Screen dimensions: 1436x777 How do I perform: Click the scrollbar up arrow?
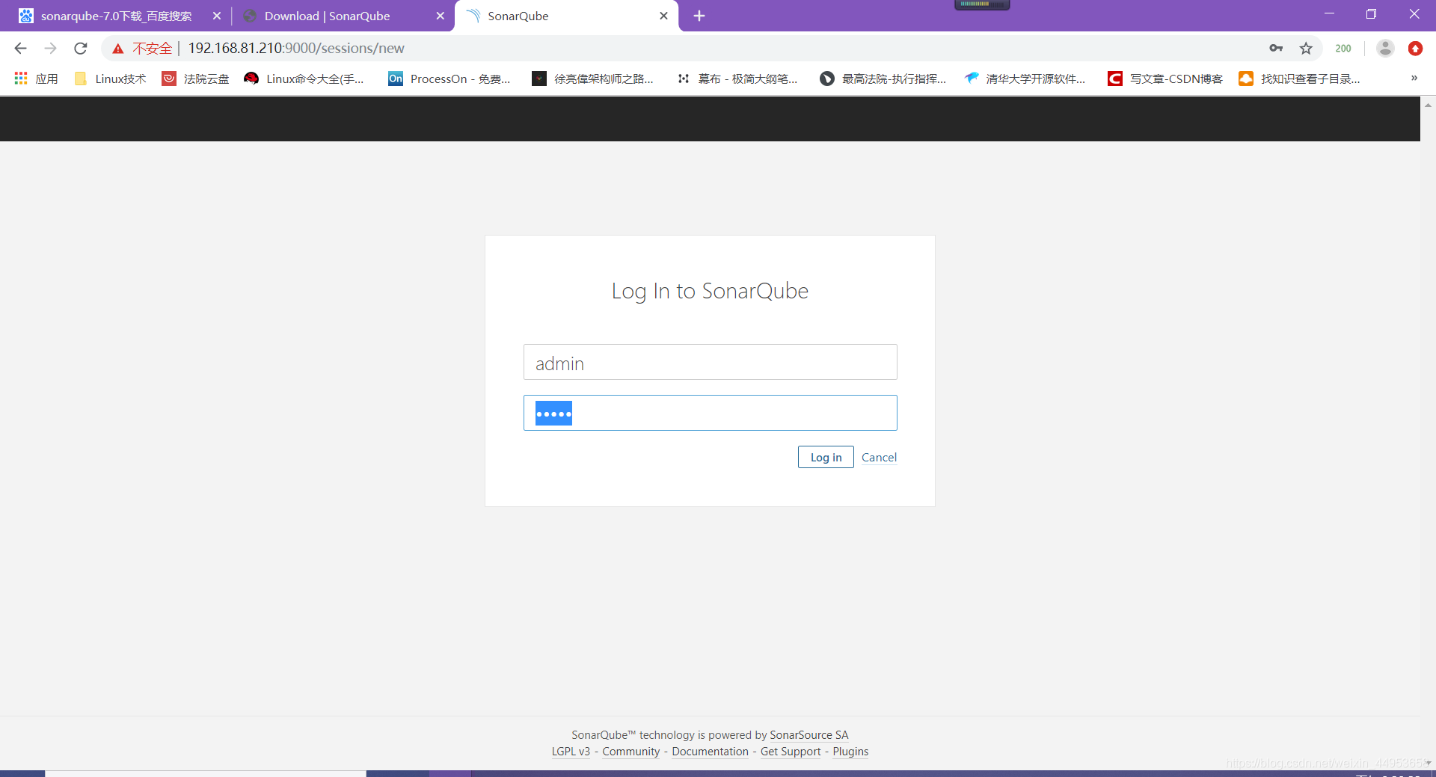pos(1428,105)
